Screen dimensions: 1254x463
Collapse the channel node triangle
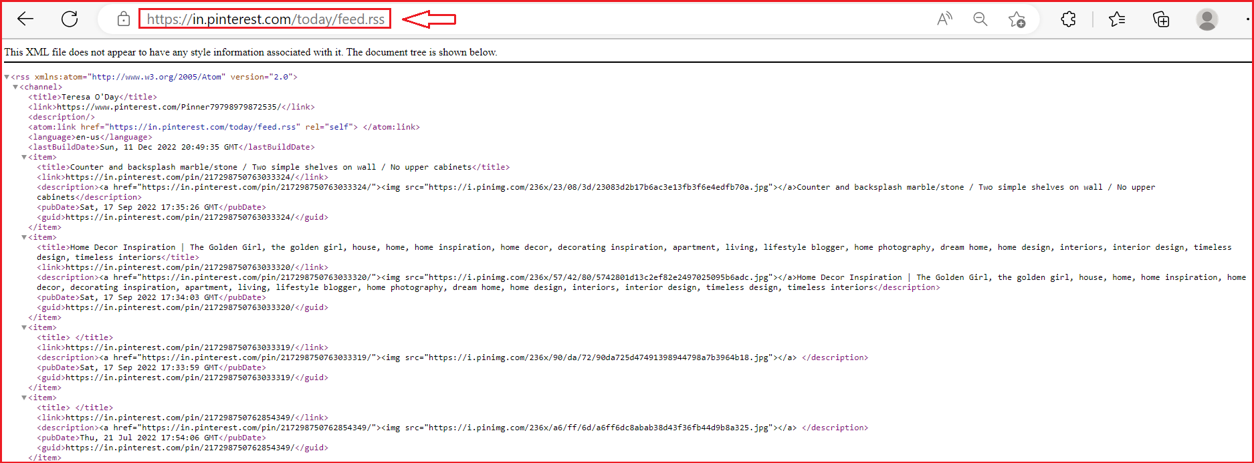(15, 88)
